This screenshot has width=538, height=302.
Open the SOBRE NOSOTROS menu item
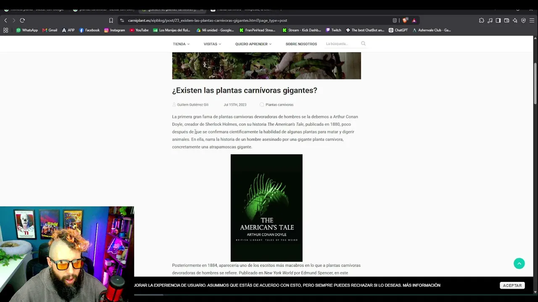301,44
